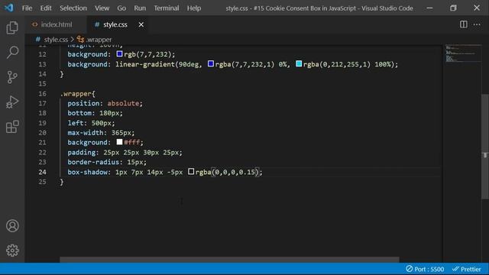Open the Manage settings gear

click(x=12, y=251)
